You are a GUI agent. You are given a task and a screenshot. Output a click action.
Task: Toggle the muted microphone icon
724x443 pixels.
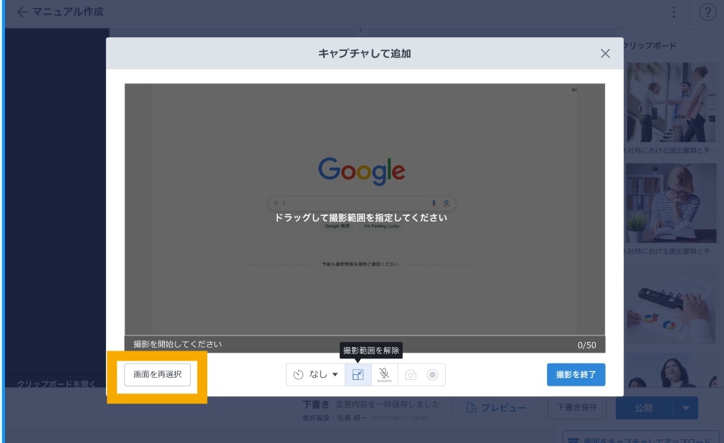click(x=384, y=375)
